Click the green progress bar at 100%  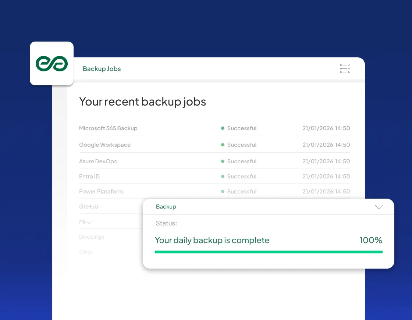coord(269,252)
